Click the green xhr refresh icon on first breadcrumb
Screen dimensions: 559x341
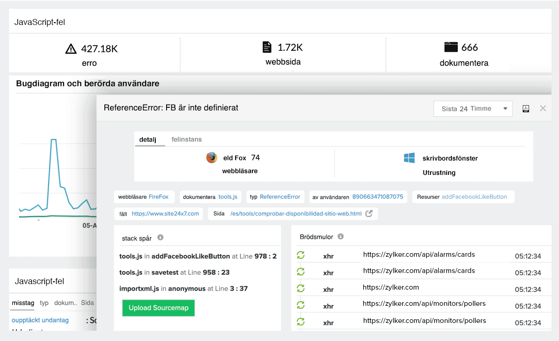[x=301, y=255]
